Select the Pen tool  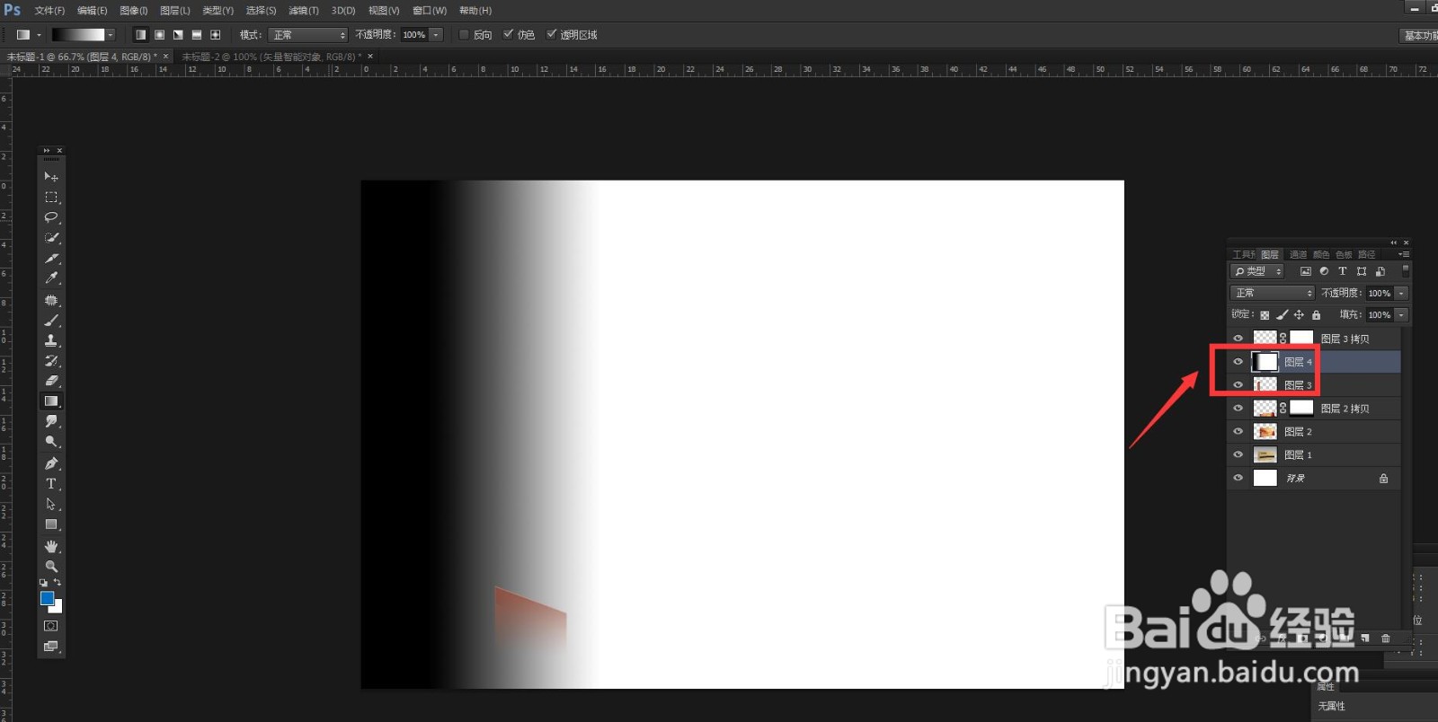51,463
